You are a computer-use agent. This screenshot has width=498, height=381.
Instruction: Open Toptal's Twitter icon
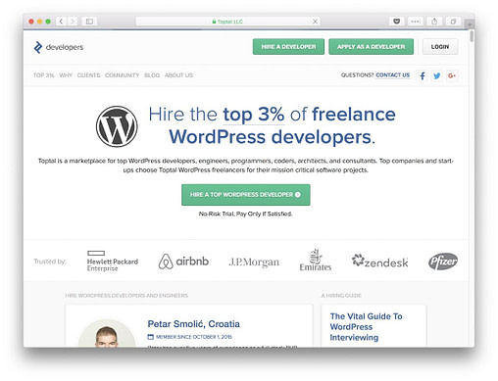coord(437,75)
